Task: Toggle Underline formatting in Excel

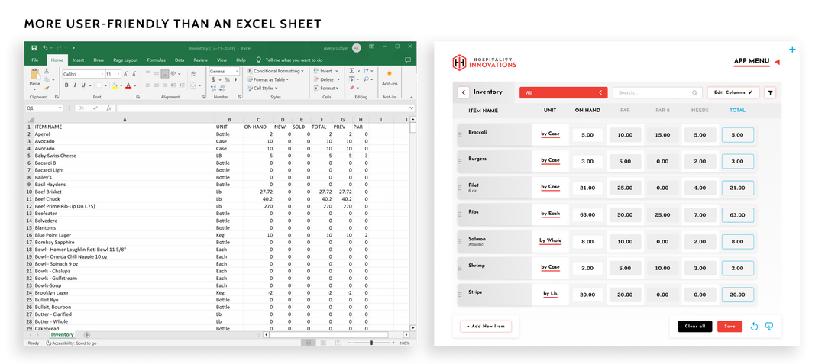Action: [x=83, y=85]
